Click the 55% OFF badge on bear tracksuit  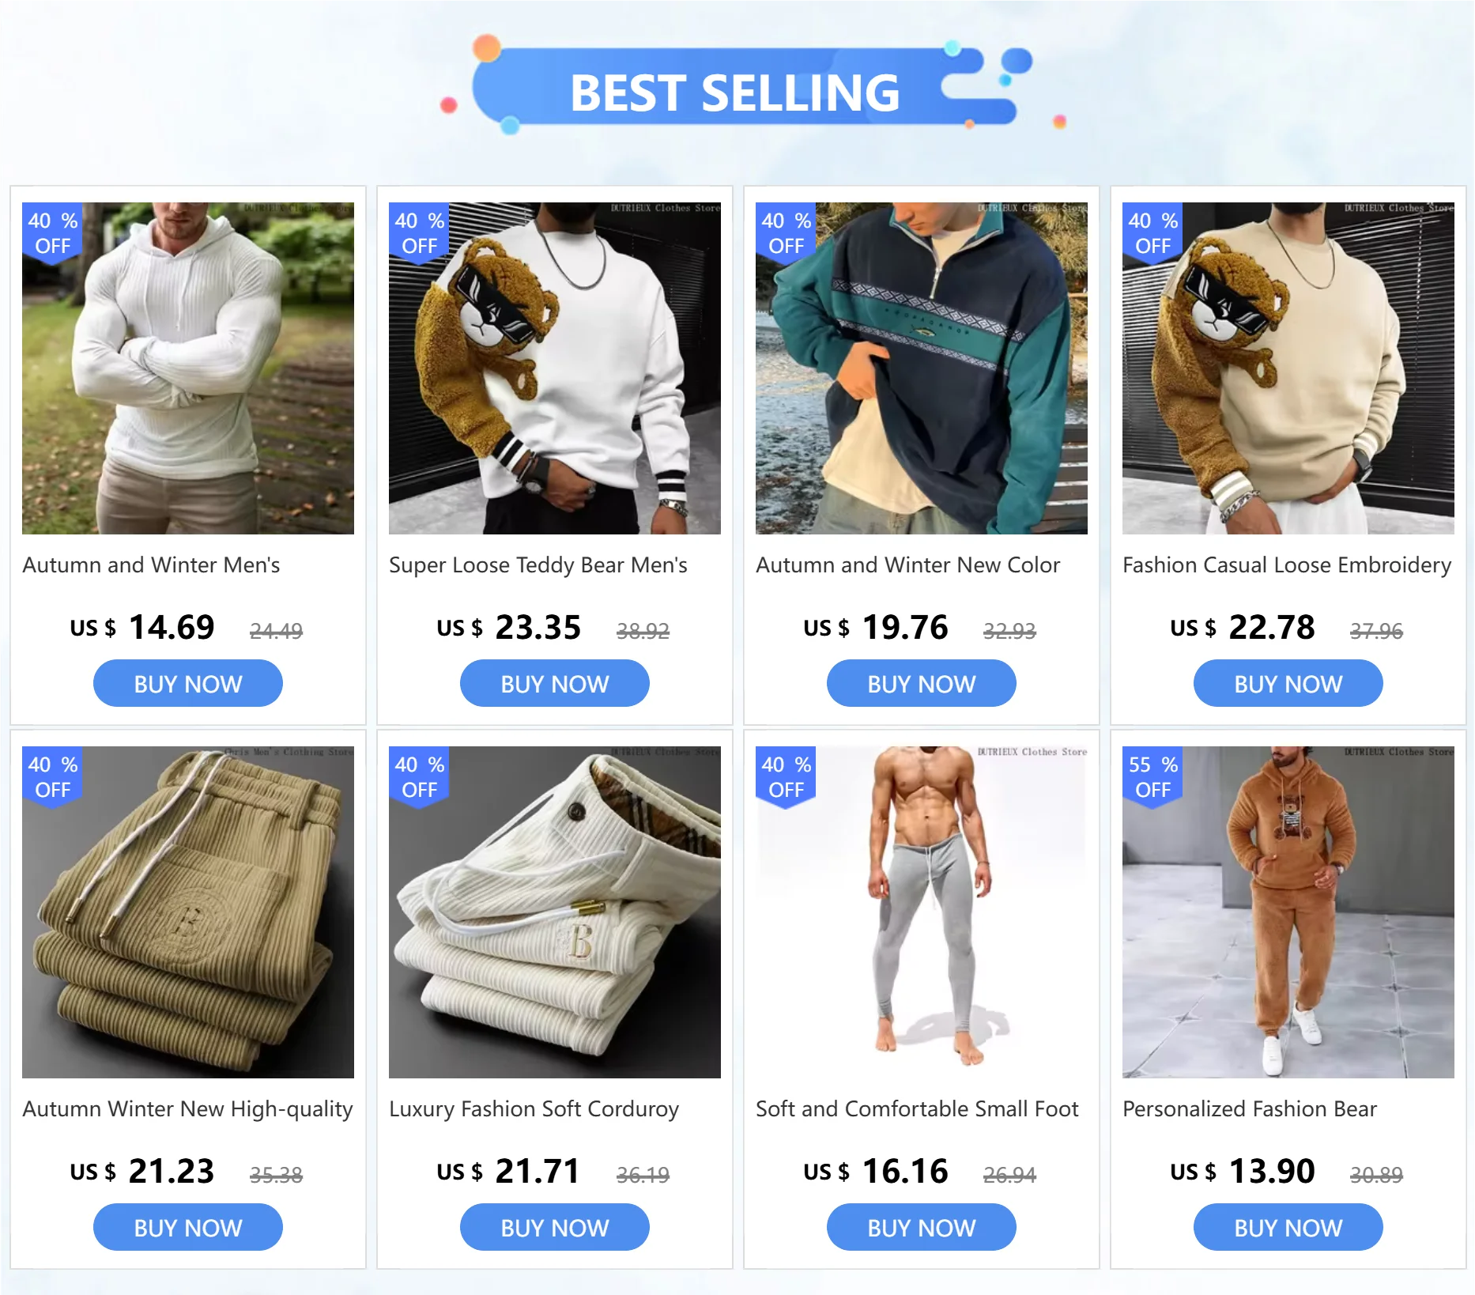(x=1152, y=777)
